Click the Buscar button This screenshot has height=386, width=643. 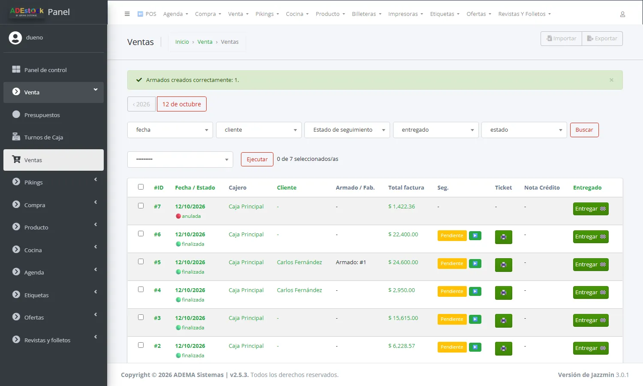(x=584, y=130)
